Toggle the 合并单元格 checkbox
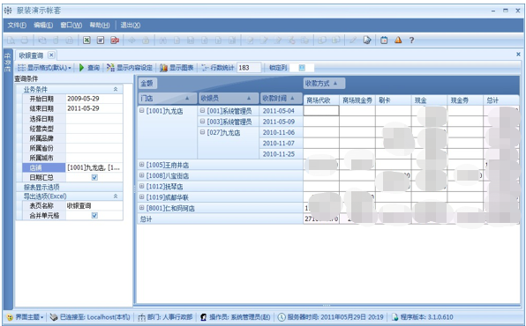The image size is (526, 326). (94, 216)
